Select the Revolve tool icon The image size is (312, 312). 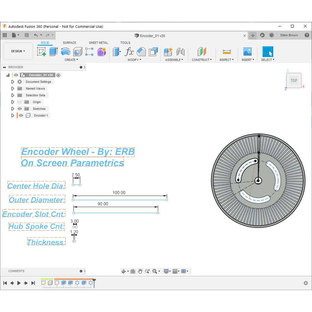[x=66, y=52]
